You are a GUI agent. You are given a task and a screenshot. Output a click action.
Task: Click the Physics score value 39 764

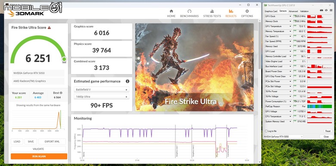[102, 50]
